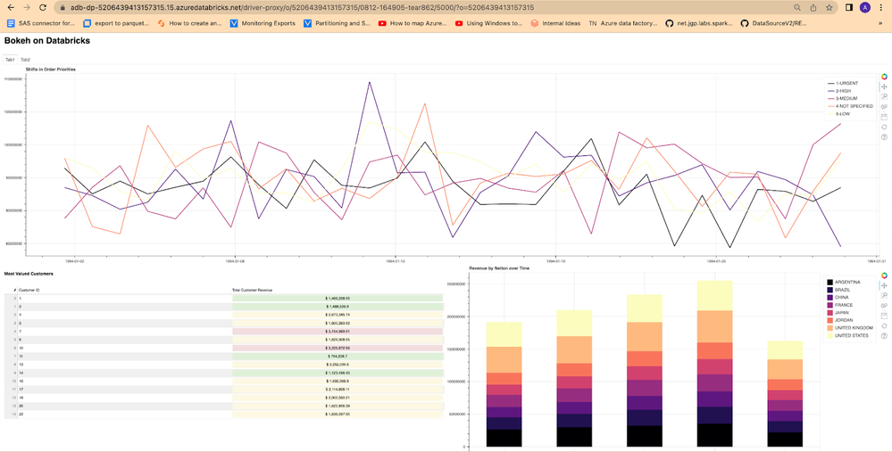The image size is (892, 452).
Task: Click the ARGENTINA color swatch in legend
Action: pos(829,282)
